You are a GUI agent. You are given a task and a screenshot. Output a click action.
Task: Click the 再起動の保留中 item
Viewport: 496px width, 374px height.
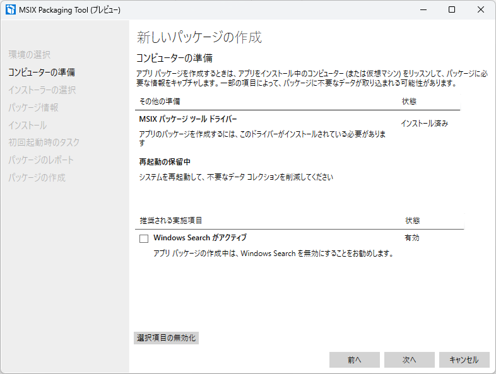tap(165, 162)
